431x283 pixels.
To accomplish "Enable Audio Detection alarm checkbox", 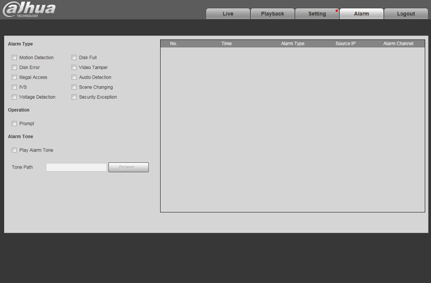I will point(74,77).
